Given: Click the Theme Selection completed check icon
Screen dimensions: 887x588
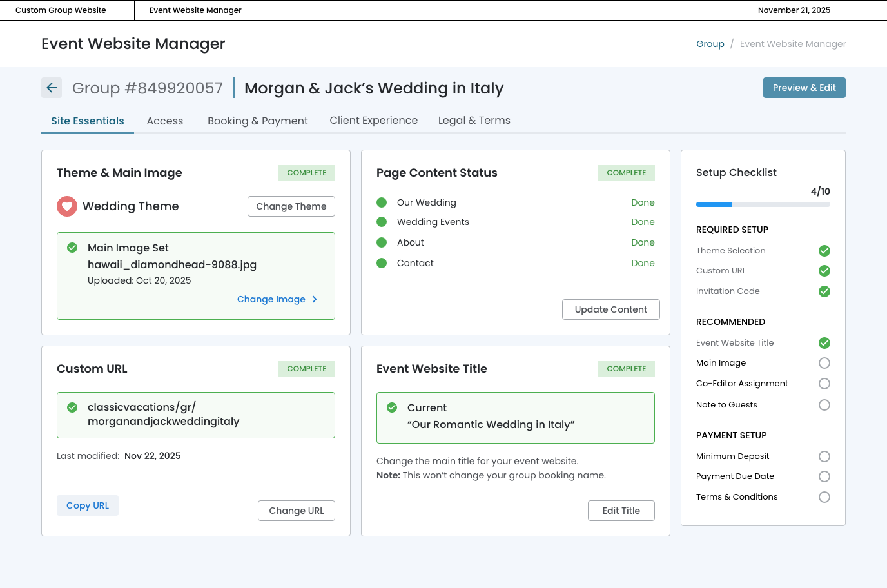Looking at the screenshot, I should click(824, 251).
